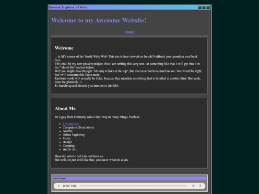The height and width of the screenshot is (194, 259).
Task: Click the 'Urban Exploring' list item
Action: 73,135
